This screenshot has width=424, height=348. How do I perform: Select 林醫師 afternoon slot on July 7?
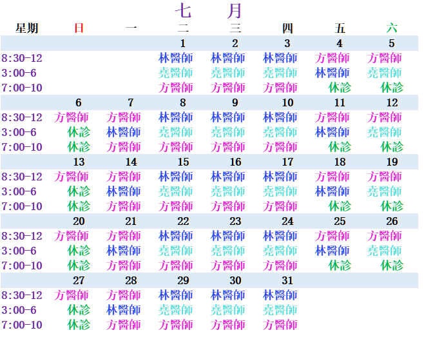pos(123,132)
